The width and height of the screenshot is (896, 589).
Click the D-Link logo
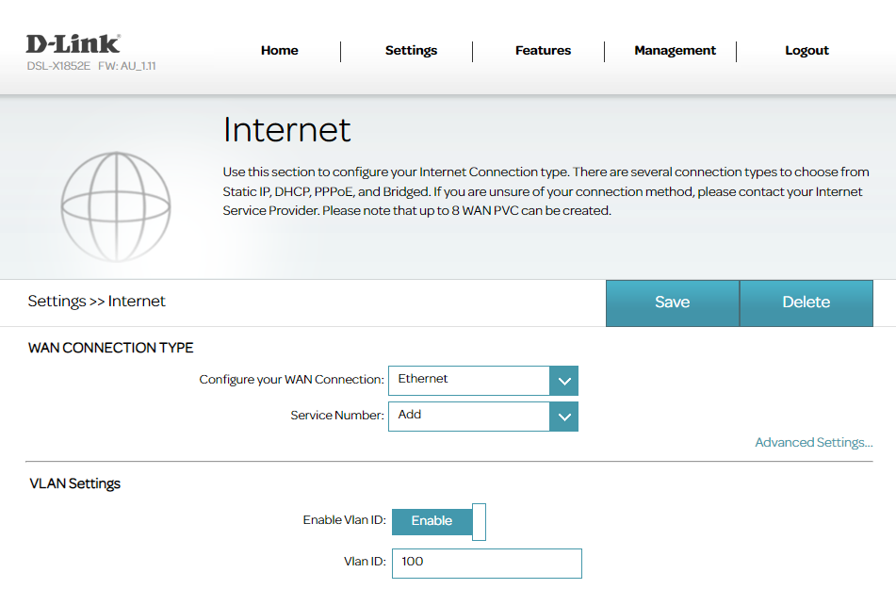pyautogui.click(x=73, y=44)
